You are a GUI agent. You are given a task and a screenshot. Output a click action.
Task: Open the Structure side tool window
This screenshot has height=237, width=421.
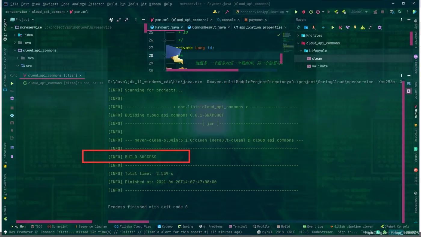(5, 155)
